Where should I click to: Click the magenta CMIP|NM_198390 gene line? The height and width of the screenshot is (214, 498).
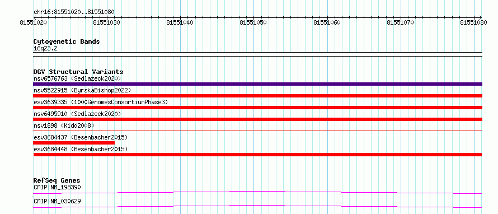click(x=257, y=192)
